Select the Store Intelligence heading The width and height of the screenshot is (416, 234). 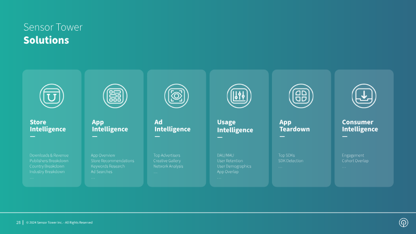coord(48,126)
